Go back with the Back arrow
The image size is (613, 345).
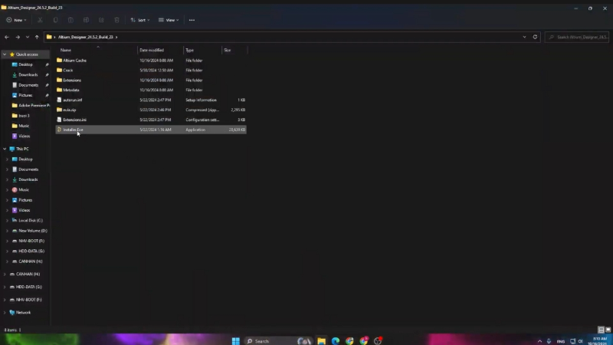(x=7, y=37)
